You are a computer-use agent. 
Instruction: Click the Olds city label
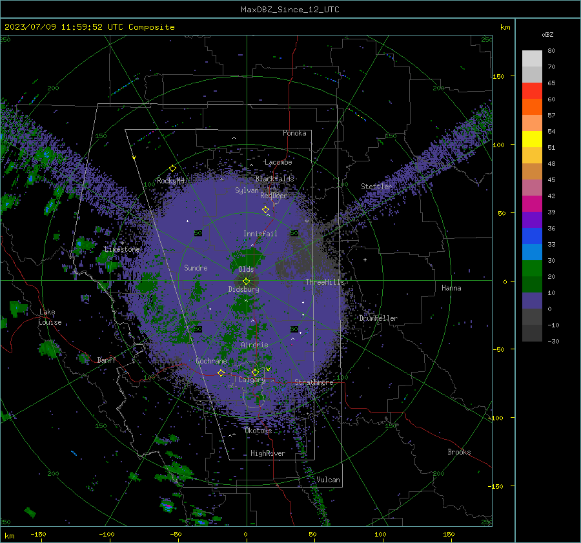[x=246, y=269]
